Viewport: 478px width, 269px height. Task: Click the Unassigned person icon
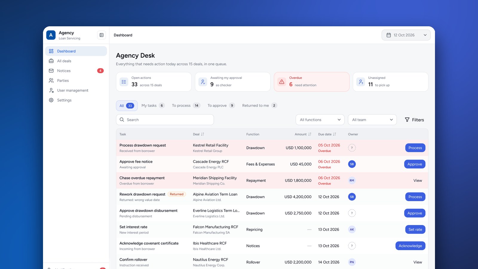[361, 82]
